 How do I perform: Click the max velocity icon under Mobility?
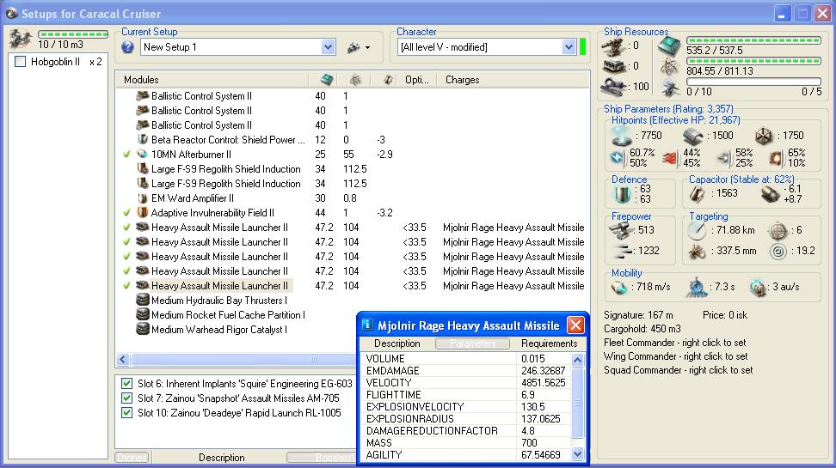pyautogui.click(x=619, y=287)
